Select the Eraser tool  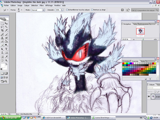pyautogui.click(x=2, y=42)
